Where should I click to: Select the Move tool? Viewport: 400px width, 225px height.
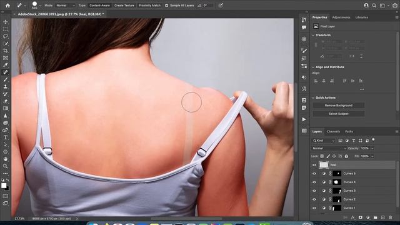pyautogui.click(x=6, y=22)
